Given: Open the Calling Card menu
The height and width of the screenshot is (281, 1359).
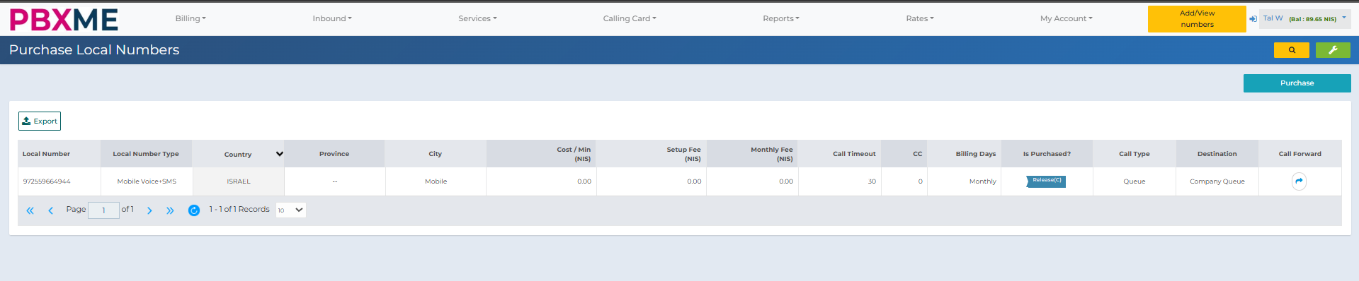Looking at the screenshot, I should [x=630, y=18].
